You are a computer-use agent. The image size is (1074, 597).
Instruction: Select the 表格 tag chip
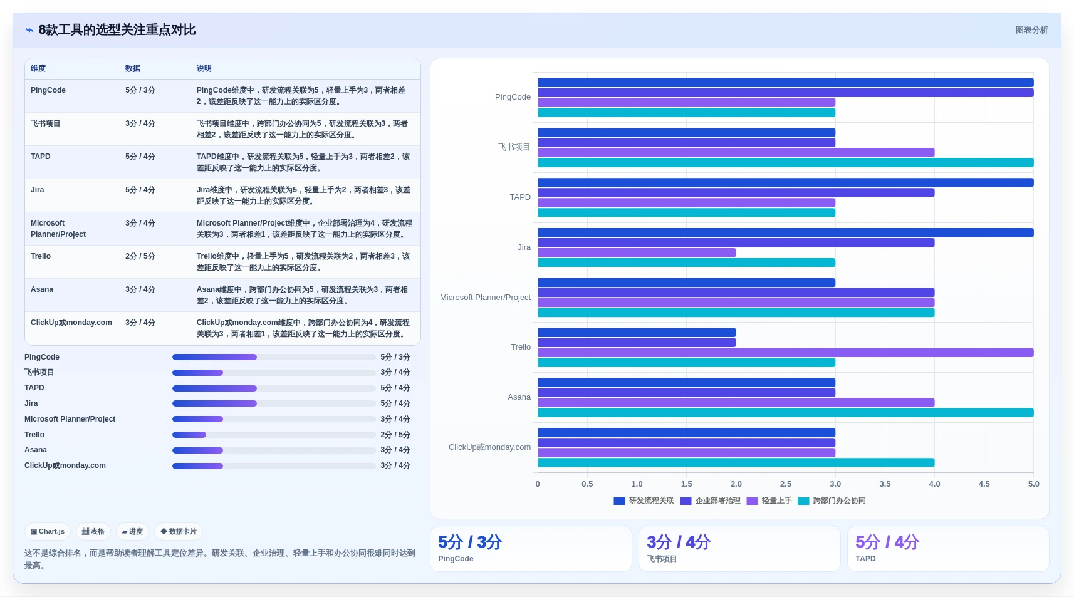click(x=93, y=532)
